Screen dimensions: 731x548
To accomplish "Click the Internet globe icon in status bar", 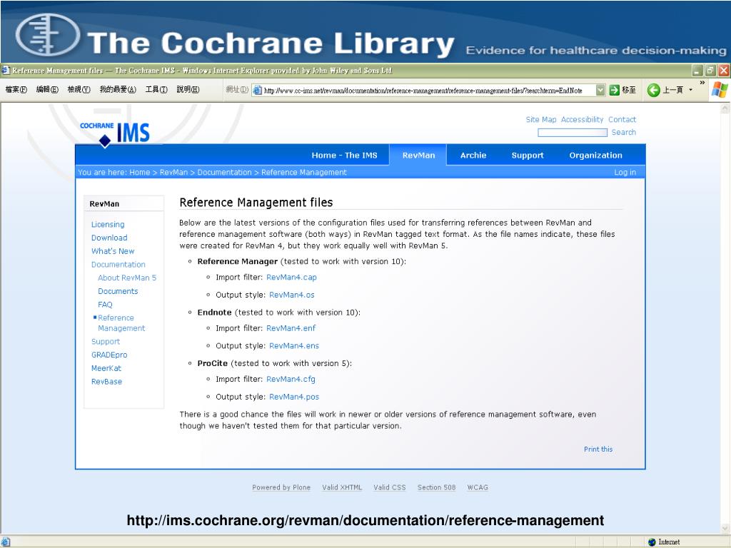I will pyautogui.click(x=650, y=542).
